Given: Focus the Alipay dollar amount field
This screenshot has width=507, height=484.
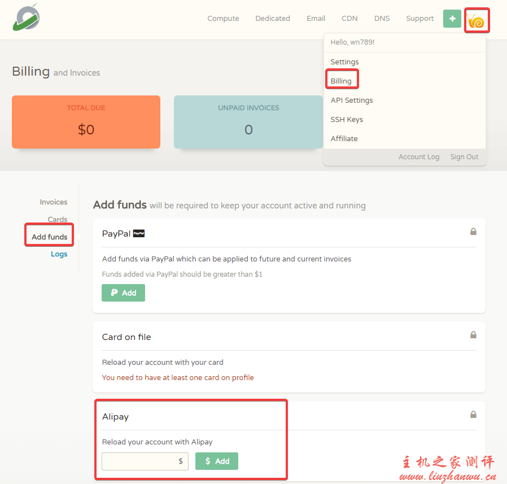Looking at the screenshot, I should [141, 461].
